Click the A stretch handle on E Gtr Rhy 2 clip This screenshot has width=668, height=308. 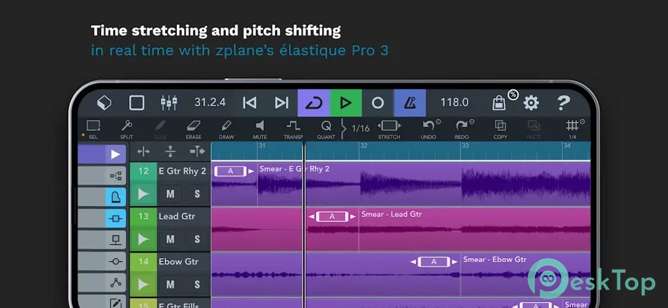click(230, 171)
